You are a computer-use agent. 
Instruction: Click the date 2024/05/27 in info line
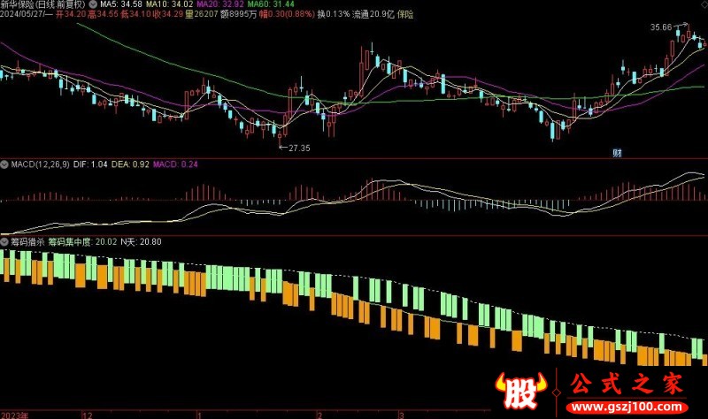23,14
